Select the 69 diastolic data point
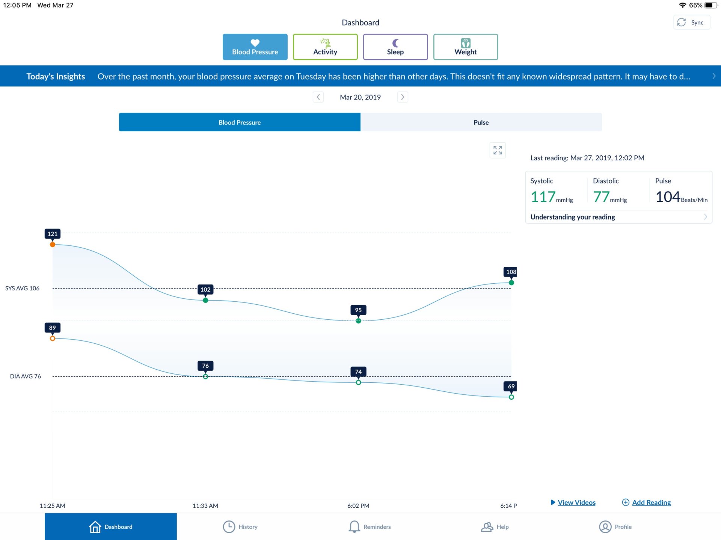721x540 pixels. tap(511, 397)
